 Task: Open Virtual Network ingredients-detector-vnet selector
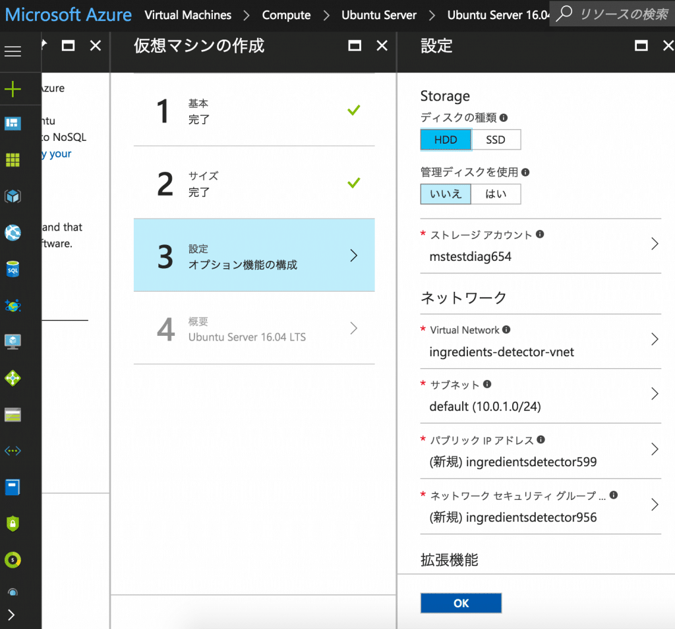click(541, 341)
